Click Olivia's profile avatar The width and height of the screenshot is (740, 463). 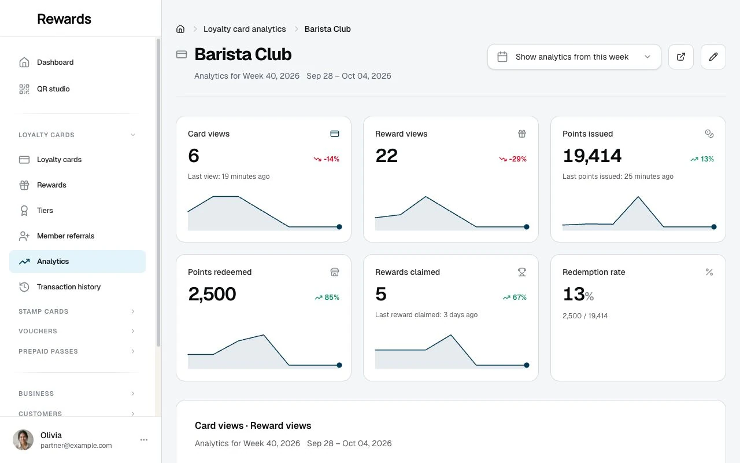point(23,440)
